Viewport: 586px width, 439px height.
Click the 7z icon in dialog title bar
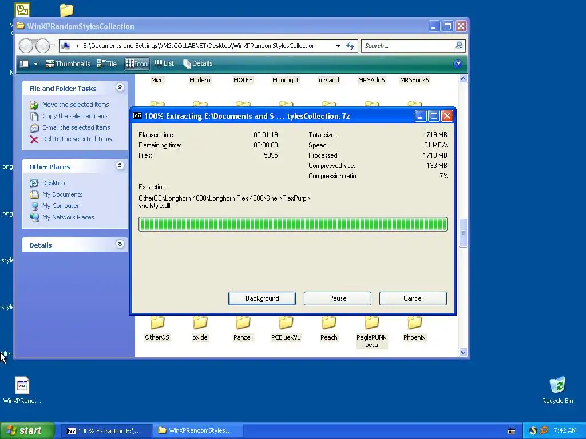click(x=137, y=115)
